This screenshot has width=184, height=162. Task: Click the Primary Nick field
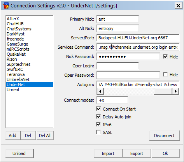pos(117,19)
